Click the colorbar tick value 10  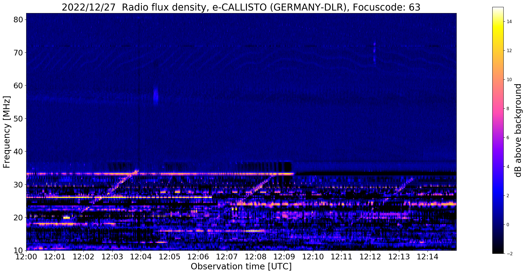tap(509, 80)
